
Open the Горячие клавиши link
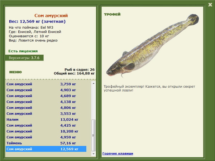click(118, 153)
